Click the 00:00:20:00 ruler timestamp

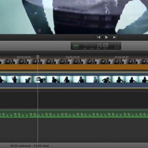pyautogui.click(x=24, y=57)
